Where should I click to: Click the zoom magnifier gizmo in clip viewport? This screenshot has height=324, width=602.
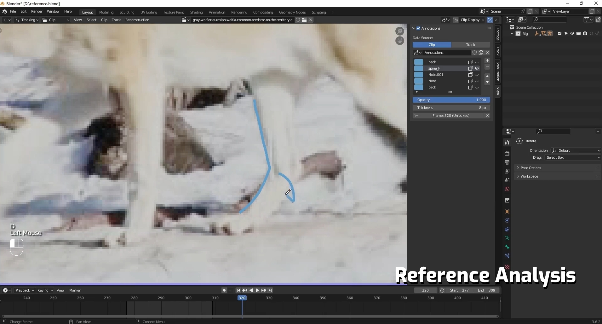pyautogui.click(x=400, y=31)
